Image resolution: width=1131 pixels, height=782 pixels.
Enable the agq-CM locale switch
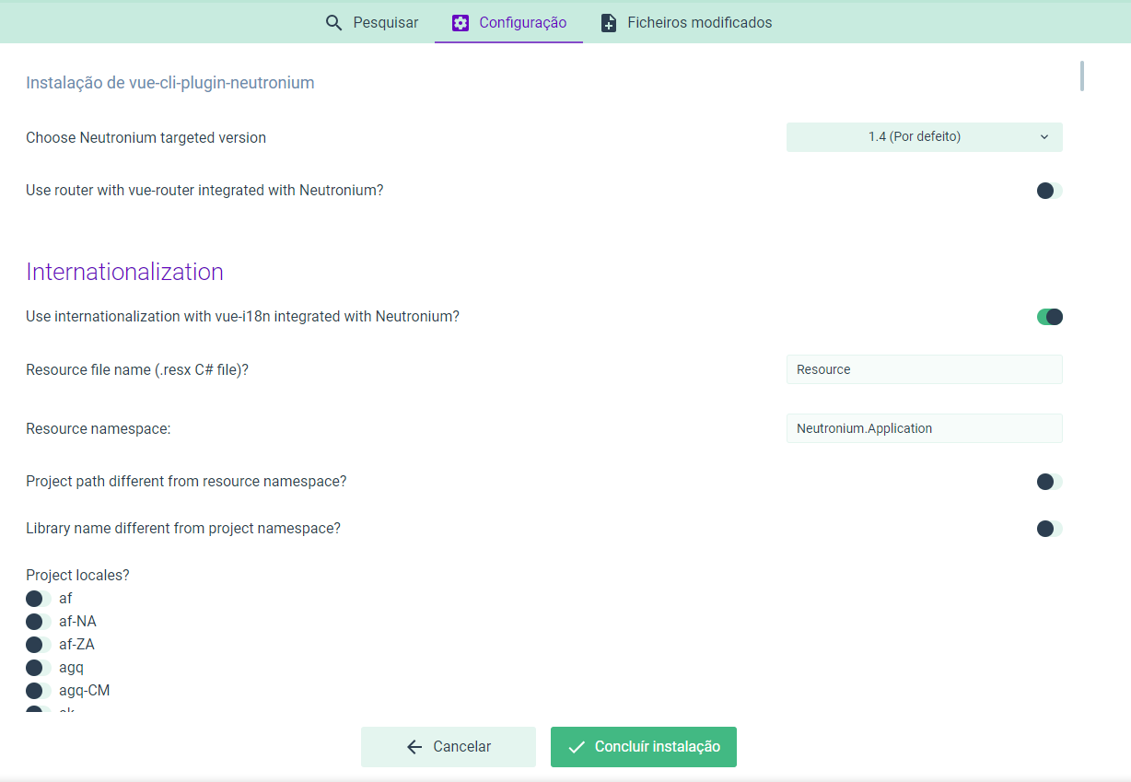(x=39, y=691)
